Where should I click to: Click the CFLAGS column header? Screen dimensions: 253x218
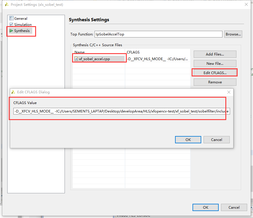coord(133,52)
